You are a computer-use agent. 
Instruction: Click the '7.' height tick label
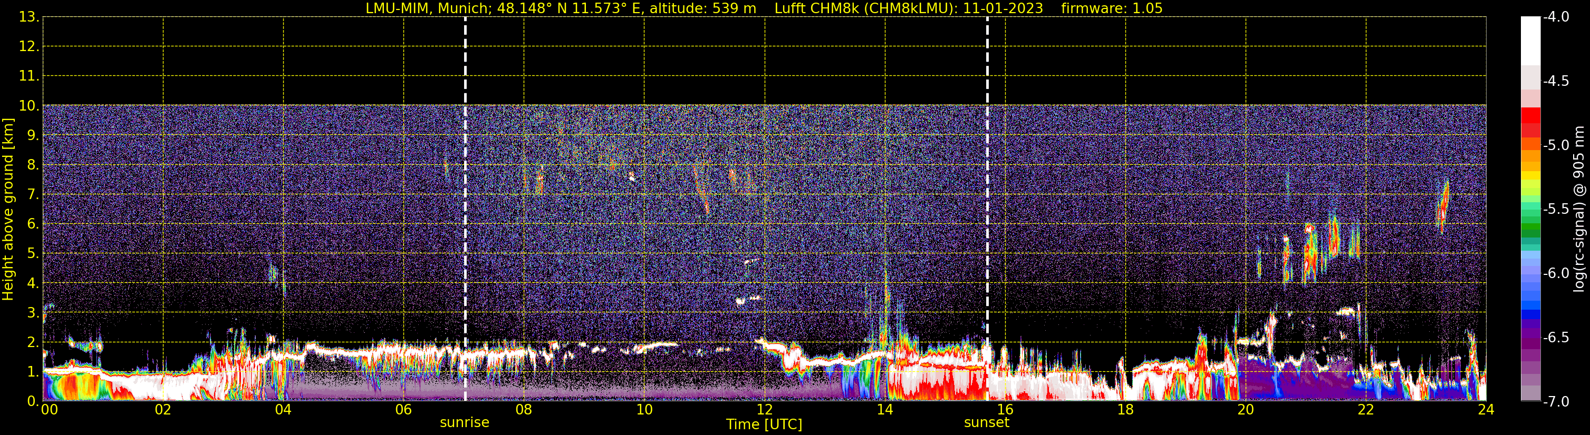[33, 195]
